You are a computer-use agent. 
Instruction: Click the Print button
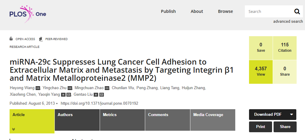coord(260,127)
